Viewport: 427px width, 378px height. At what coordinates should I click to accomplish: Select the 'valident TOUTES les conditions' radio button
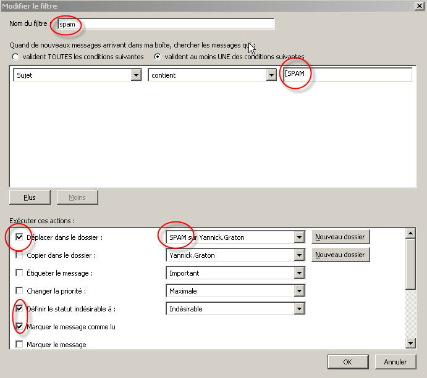pyautogui.click(x=15, y=57)
